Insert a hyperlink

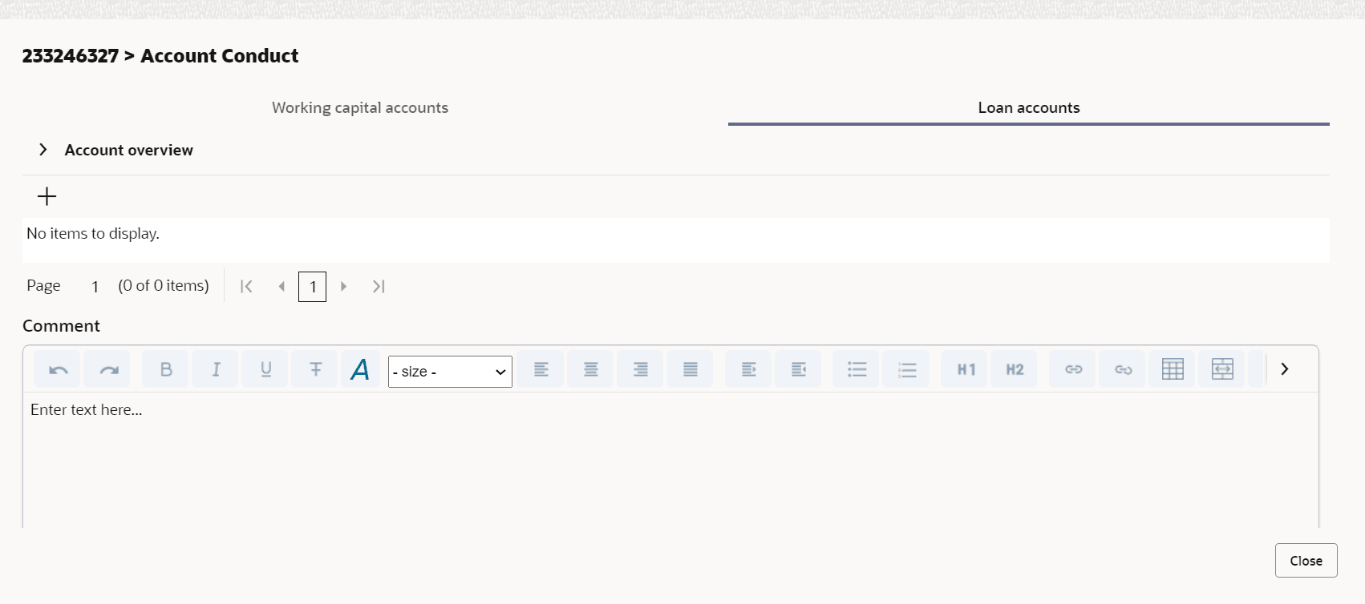coord(1074,369)
